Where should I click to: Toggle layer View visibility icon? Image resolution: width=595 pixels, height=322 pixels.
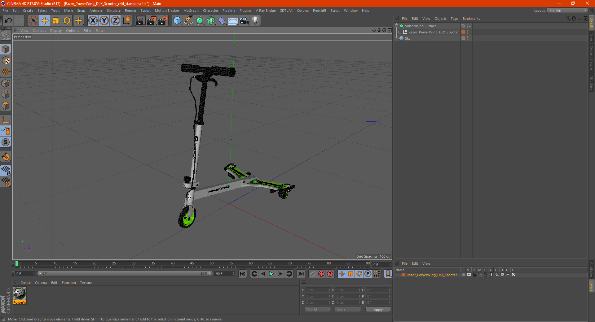[469, 275]
